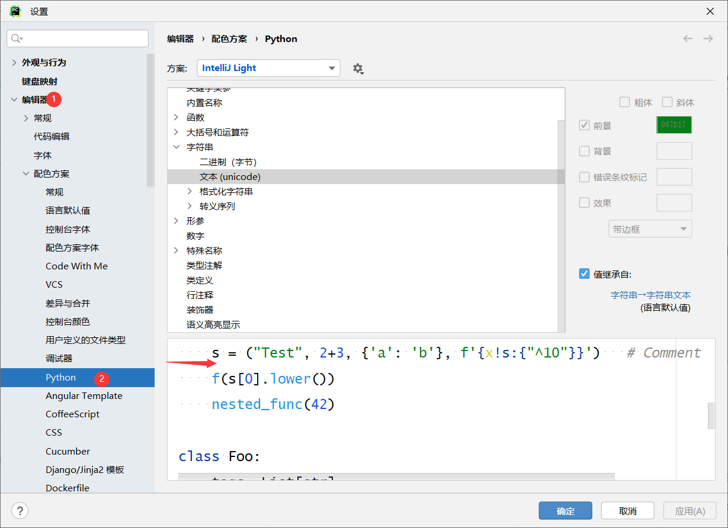
Task: Select 语言默认值 in the sidebar
Action: (68, 210)
